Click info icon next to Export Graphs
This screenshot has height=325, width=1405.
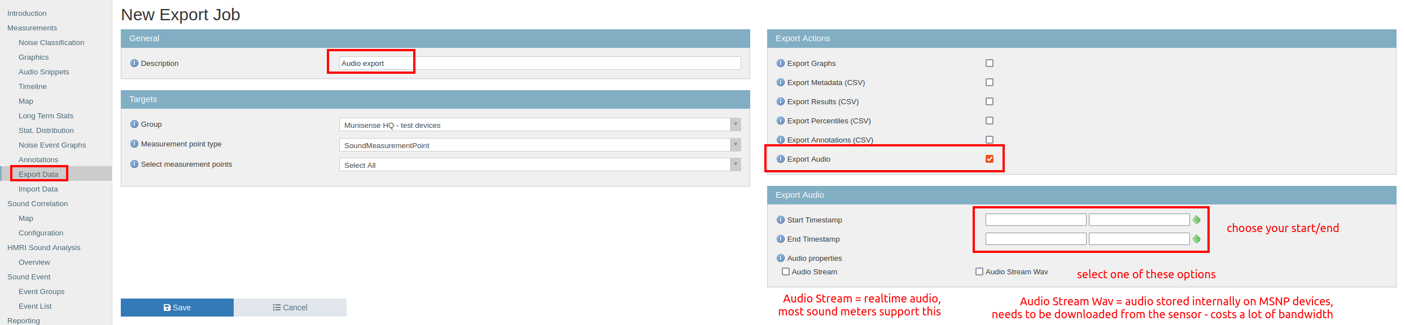[781, 63]
